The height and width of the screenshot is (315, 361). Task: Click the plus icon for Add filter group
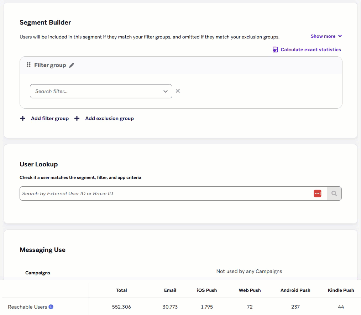click(x=23, y=118)
